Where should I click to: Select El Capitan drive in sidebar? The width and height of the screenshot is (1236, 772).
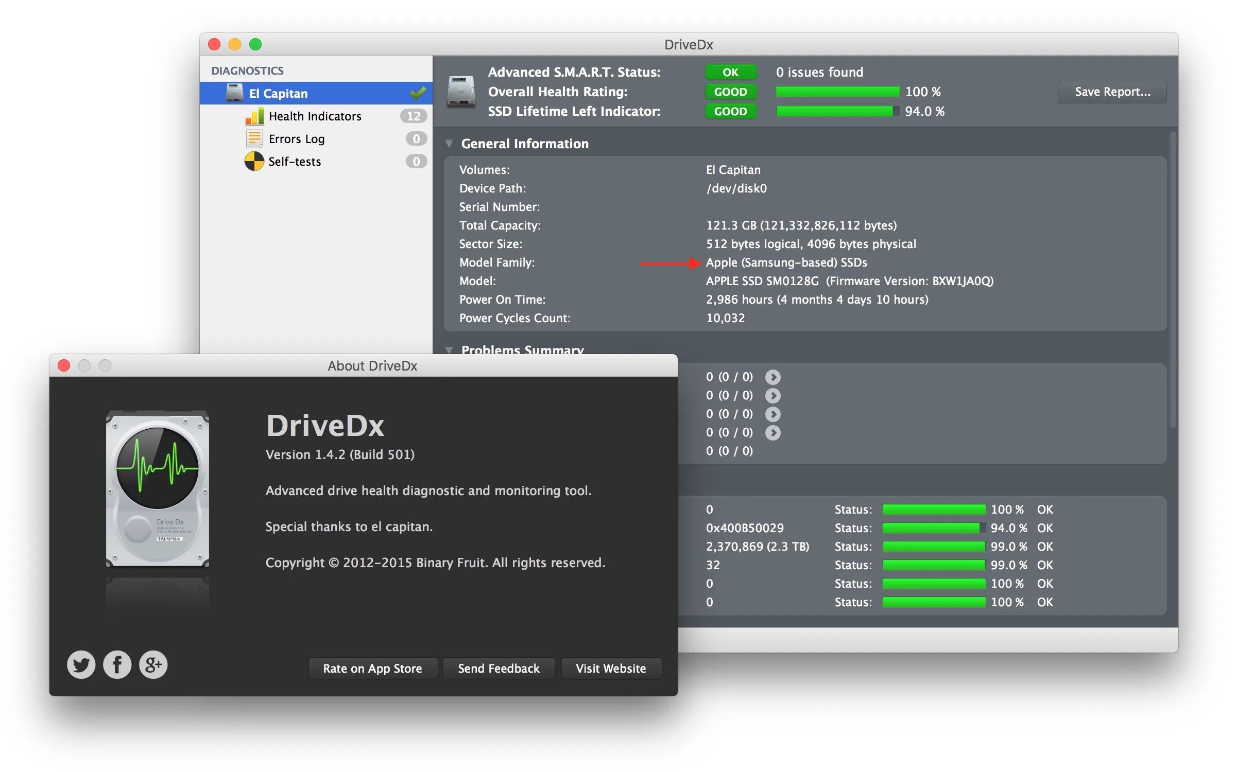tap(278, 94)
